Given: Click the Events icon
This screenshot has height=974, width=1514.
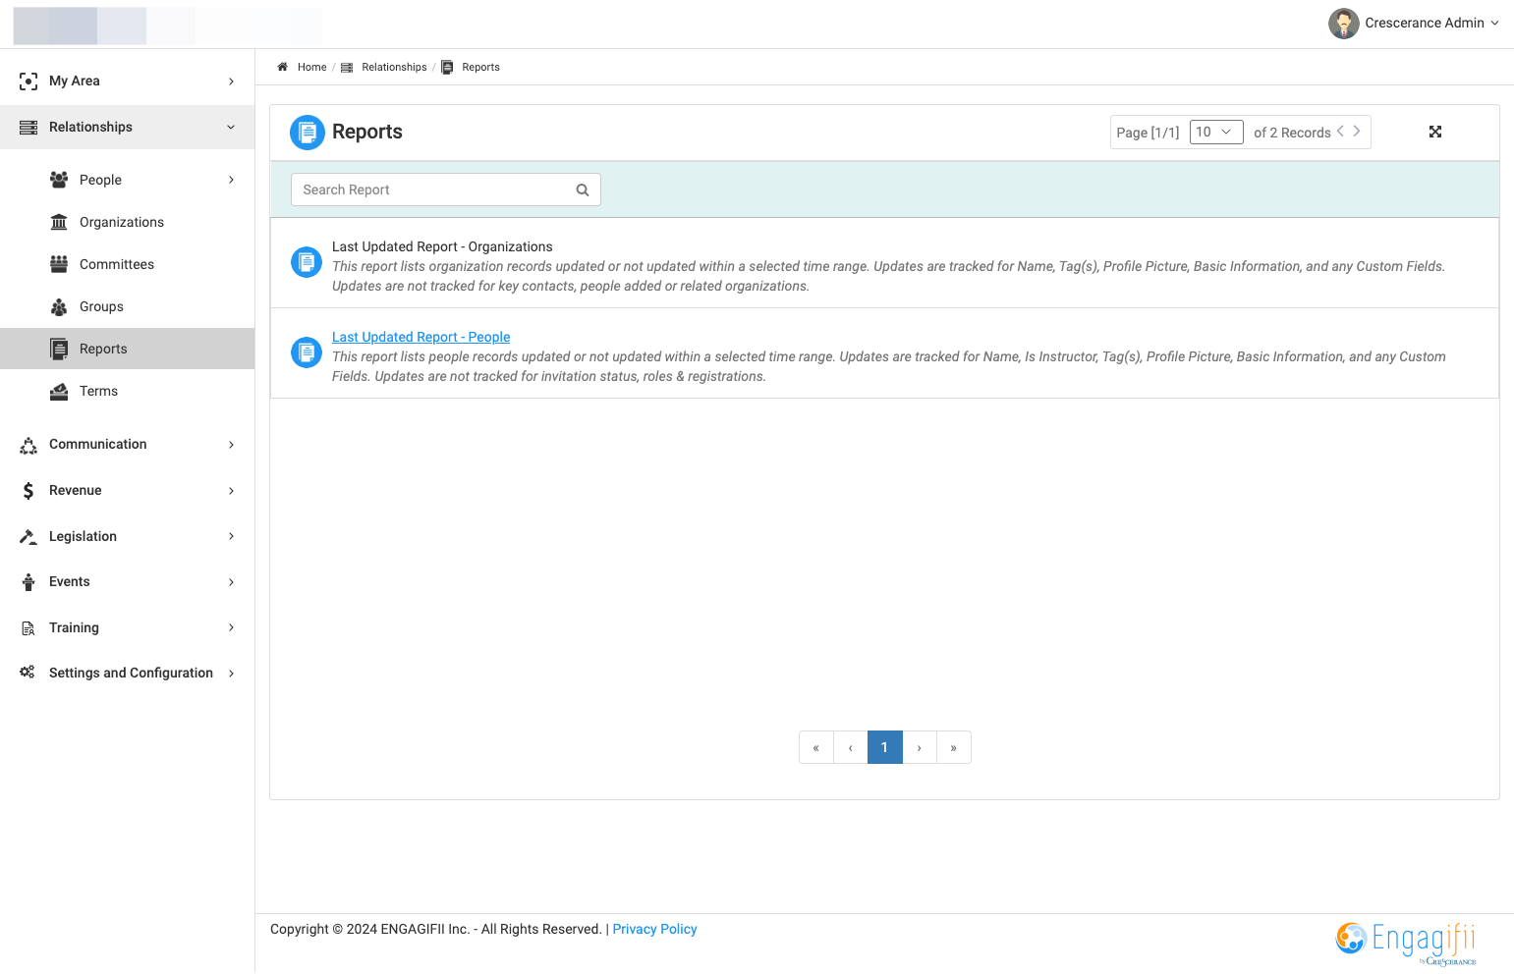Looking at the screenshot, I should coord(28,582).
